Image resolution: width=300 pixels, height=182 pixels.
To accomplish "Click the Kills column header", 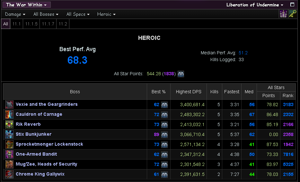I will [x=214, y=92].
